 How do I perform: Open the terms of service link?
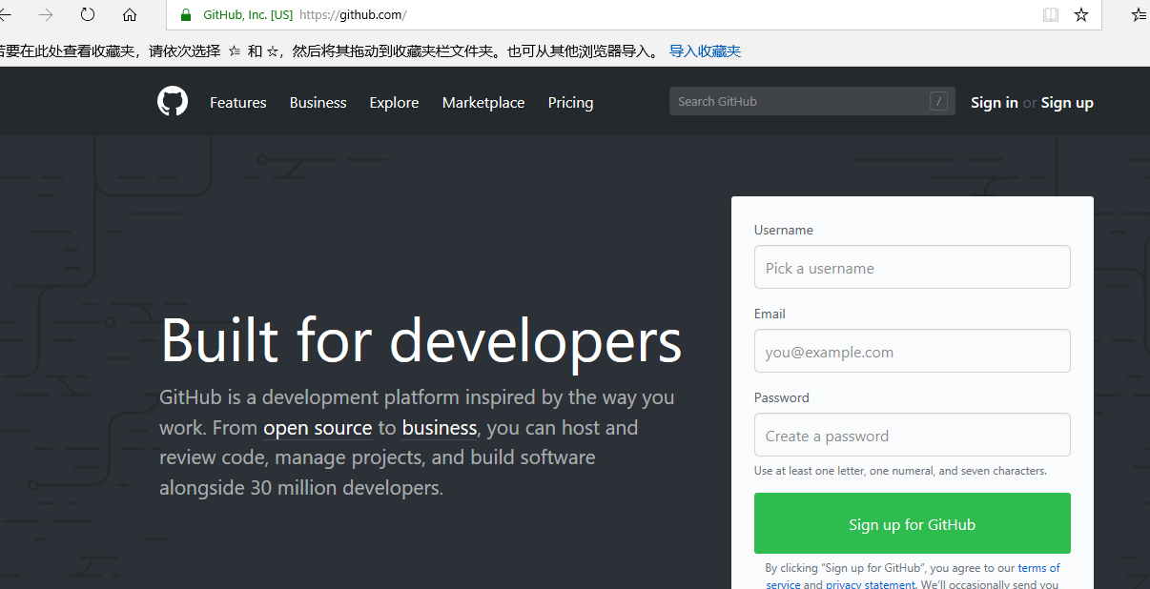(x=1039, y=568)
